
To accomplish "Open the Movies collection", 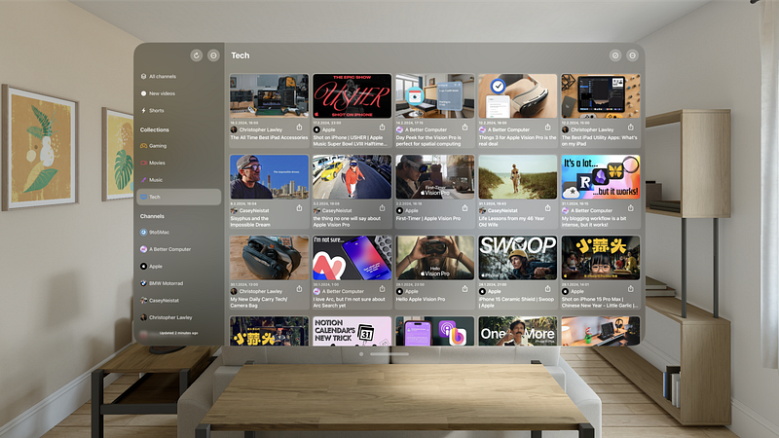I will point(179,163).
